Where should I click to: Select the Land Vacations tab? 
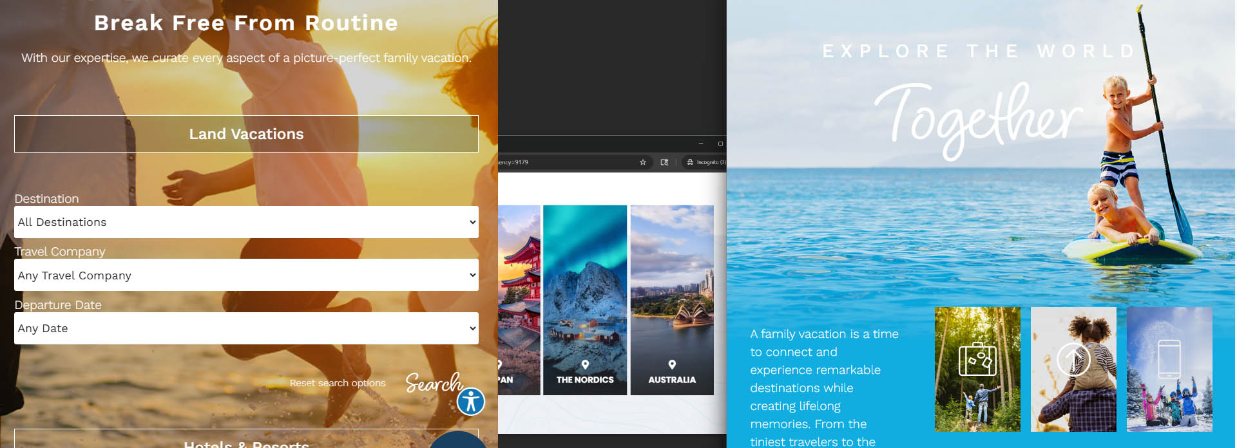click(x=246, y=134)
